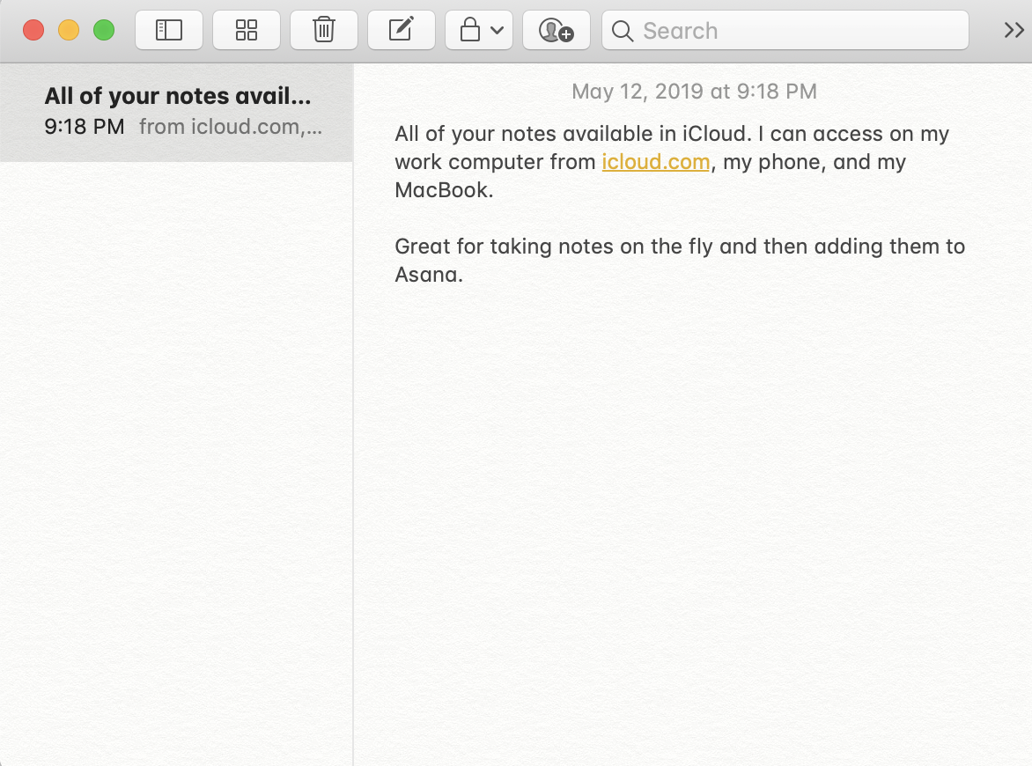Click the May 12, 2019 date header
This screenshot has width=1032, height=766.
[x=694, y=91]
